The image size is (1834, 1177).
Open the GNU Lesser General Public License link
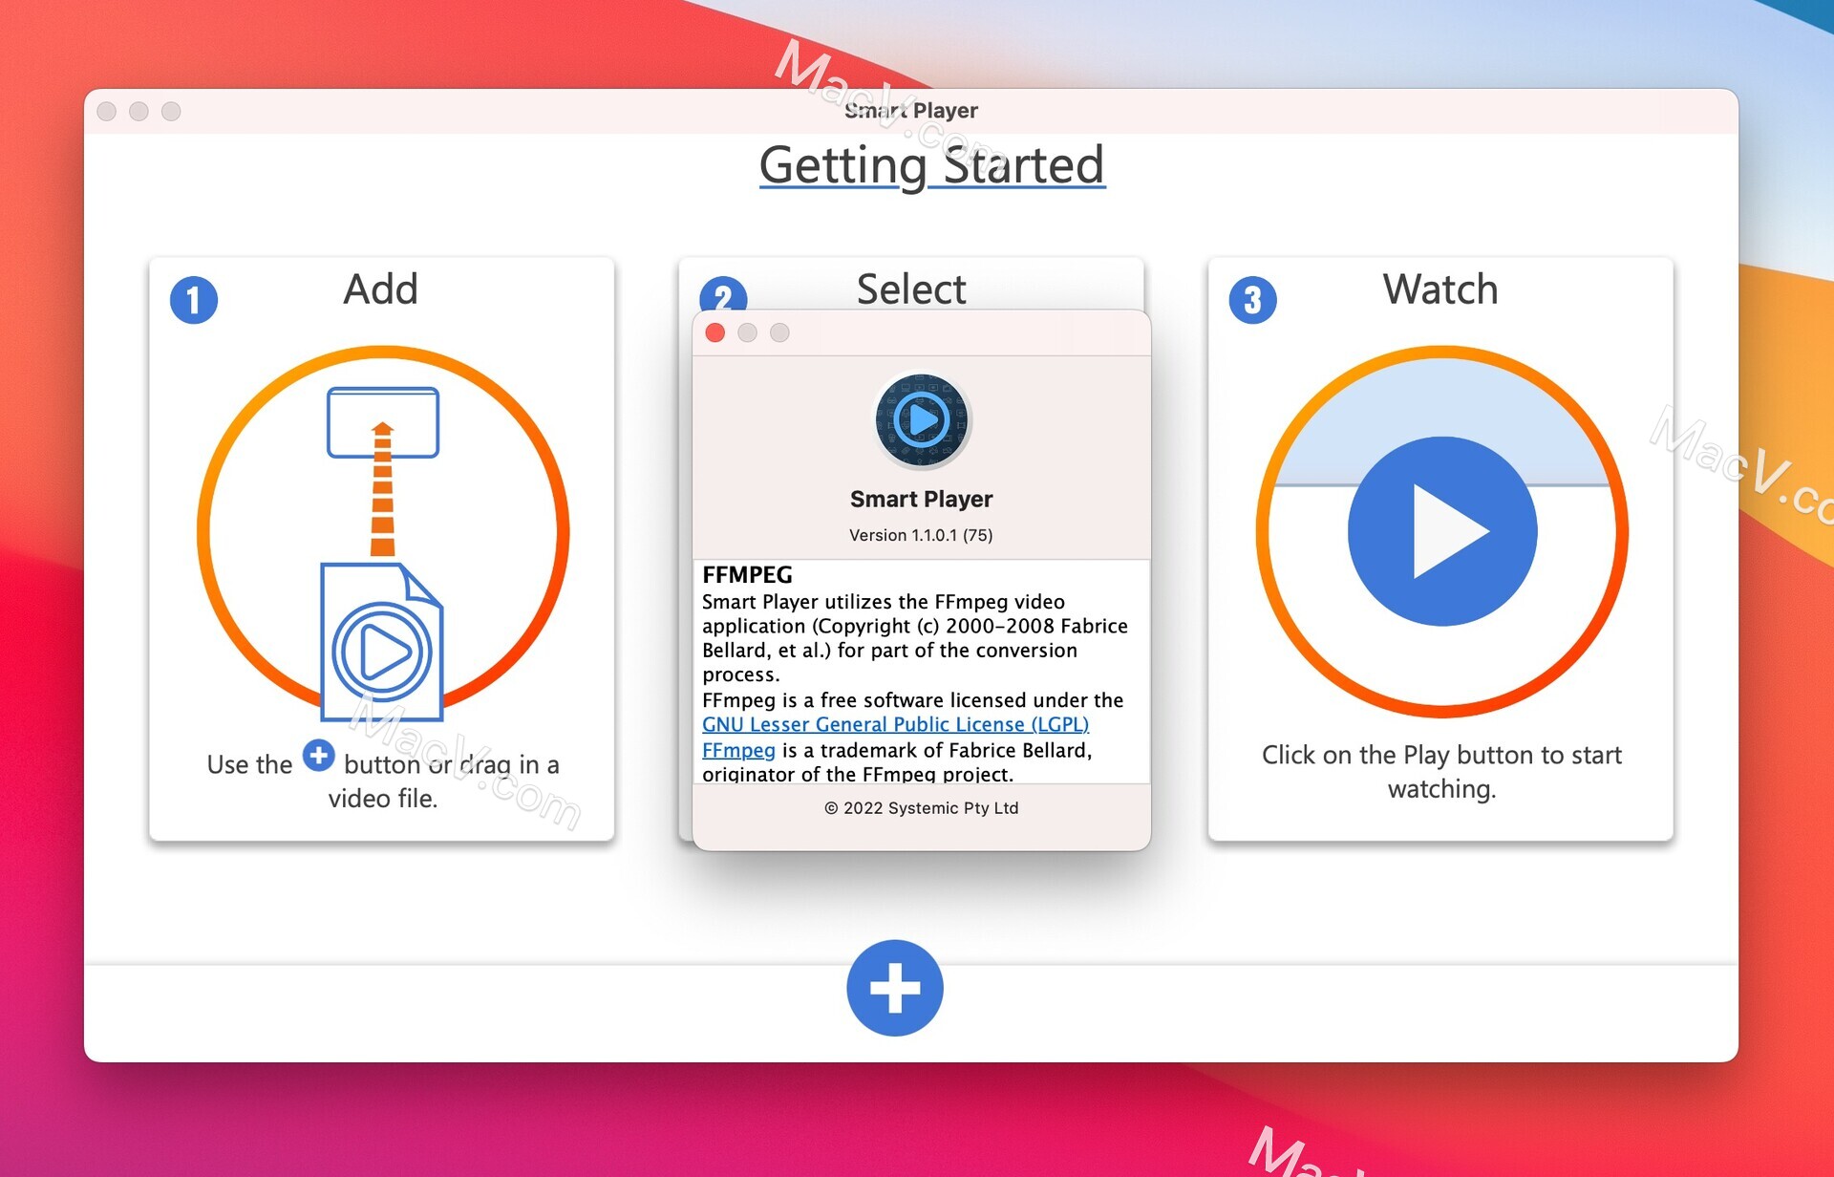900,722
